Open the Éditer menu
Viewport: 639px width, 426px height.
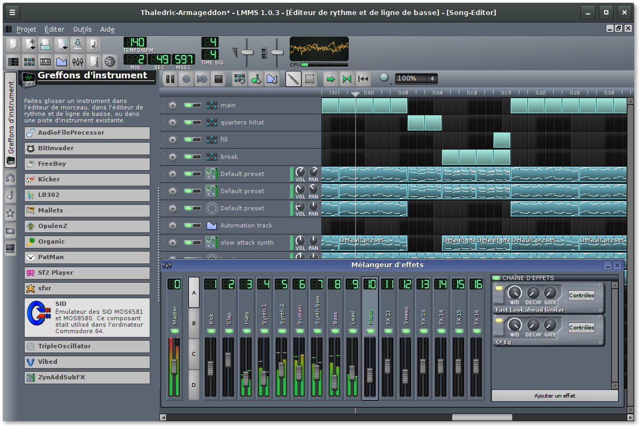point(55,30)
